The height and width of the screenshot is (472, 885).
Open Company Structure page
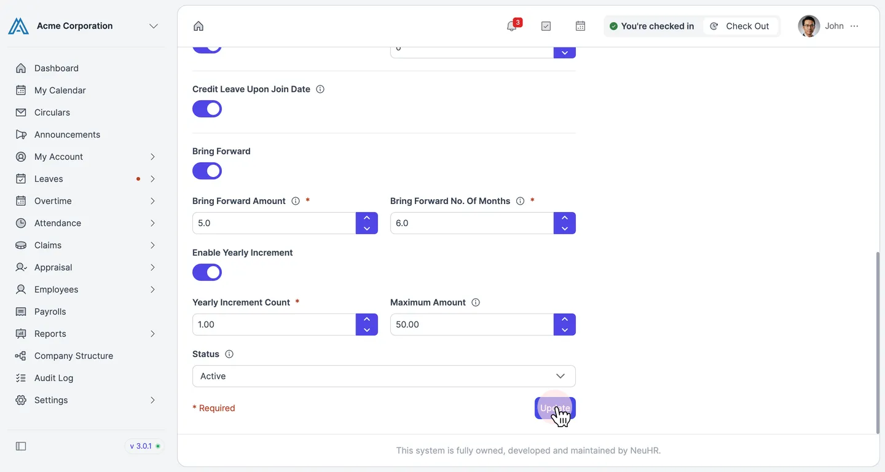pos(86,356)
